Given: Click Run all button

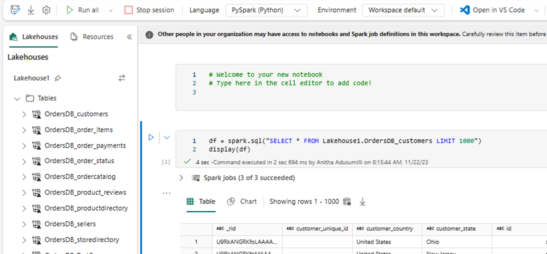Looking at the screenshot, I should coord(83,10).
